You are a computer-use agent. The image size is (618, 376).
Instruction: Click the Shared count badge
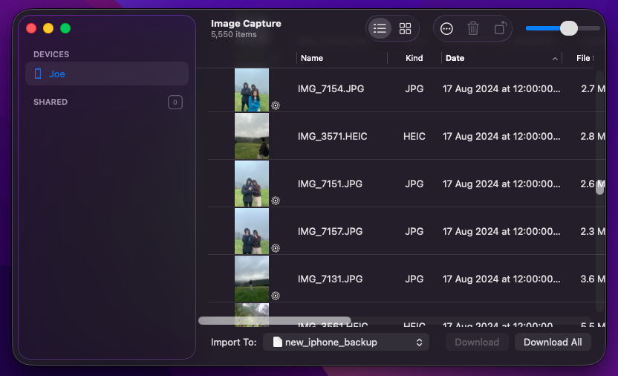(175, 103)
